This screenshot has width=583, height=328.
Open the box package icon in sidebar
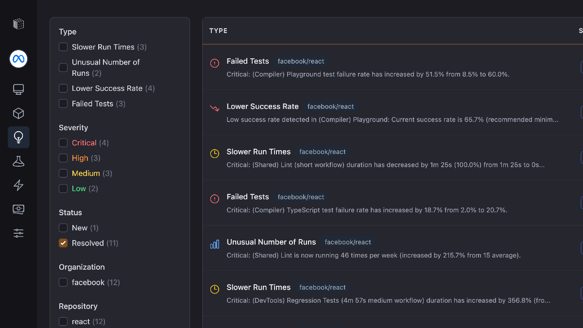click(18, 113)
